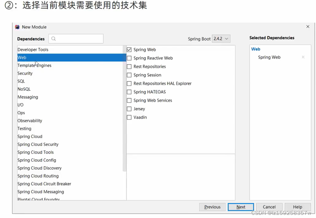Select the Security category in the list
This screenshot has width=316, height=218.
(25, 73)
